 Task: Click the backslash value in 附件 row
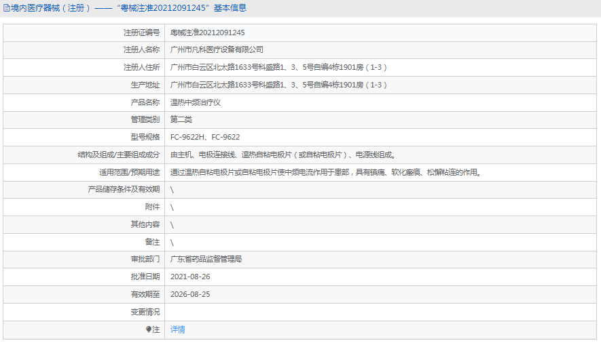172,207
